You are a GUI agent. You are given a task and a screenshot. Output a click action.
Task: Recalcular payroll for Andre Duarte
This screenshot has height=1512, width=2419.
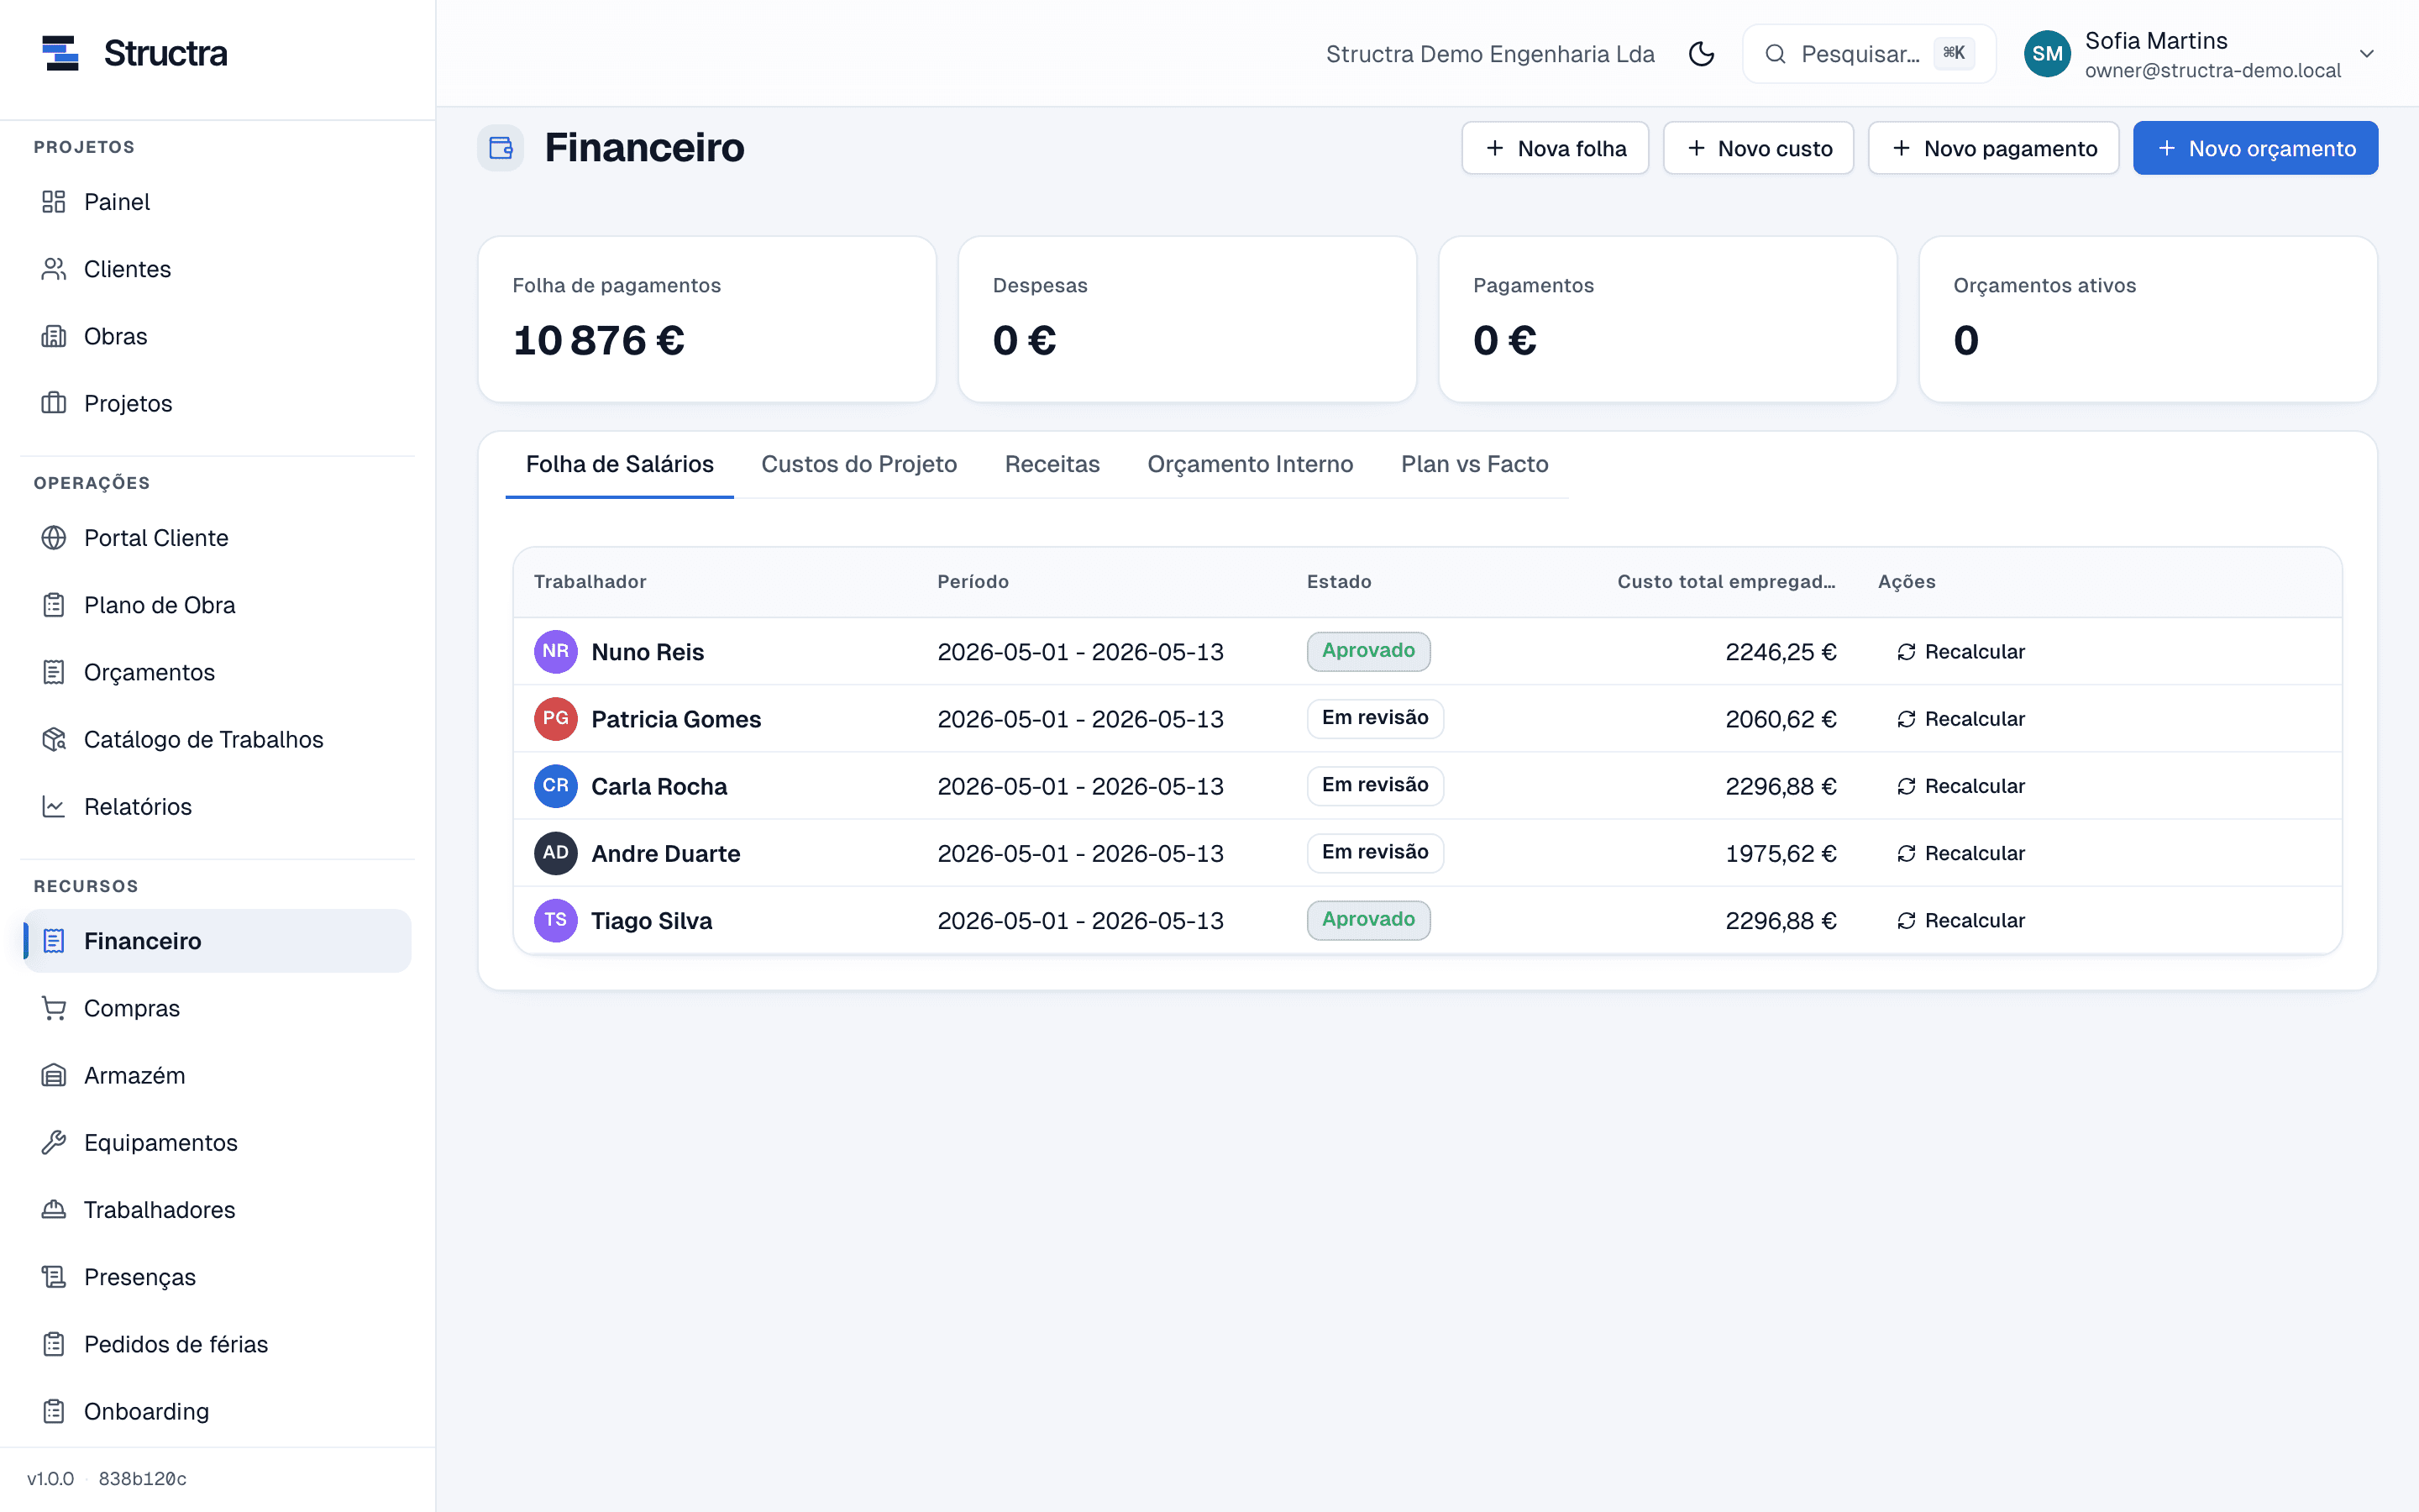click(x=1961, y=853)
